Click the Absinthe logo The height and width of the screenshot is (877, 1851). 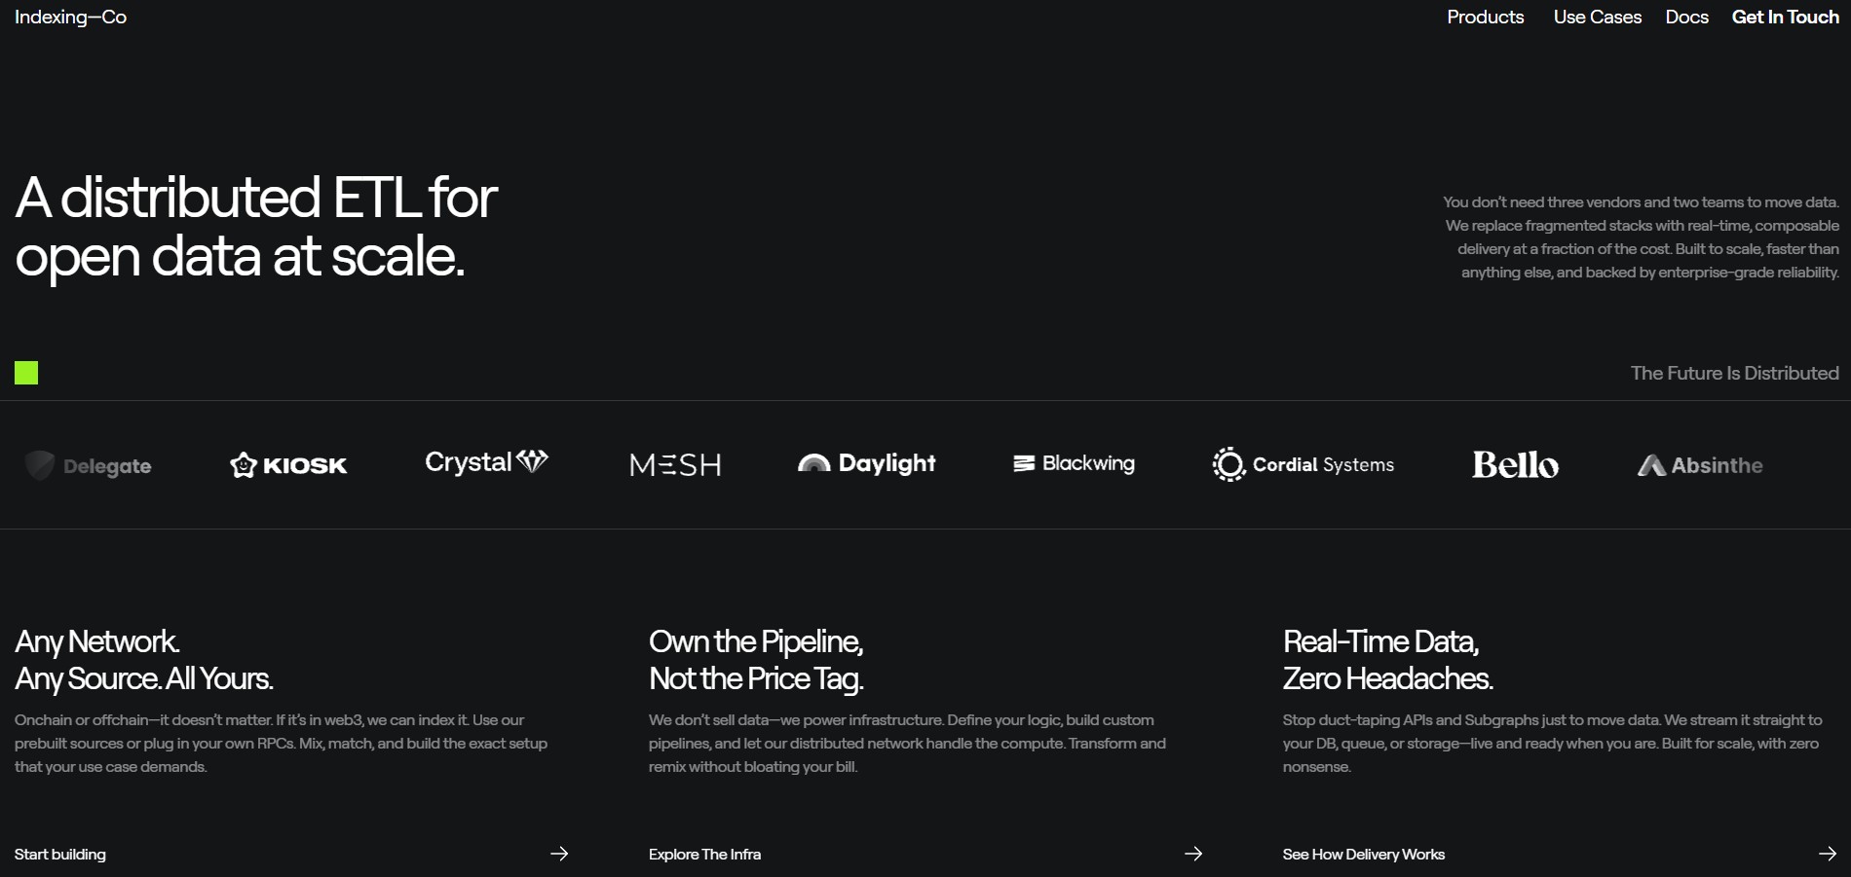point(1700,465)
